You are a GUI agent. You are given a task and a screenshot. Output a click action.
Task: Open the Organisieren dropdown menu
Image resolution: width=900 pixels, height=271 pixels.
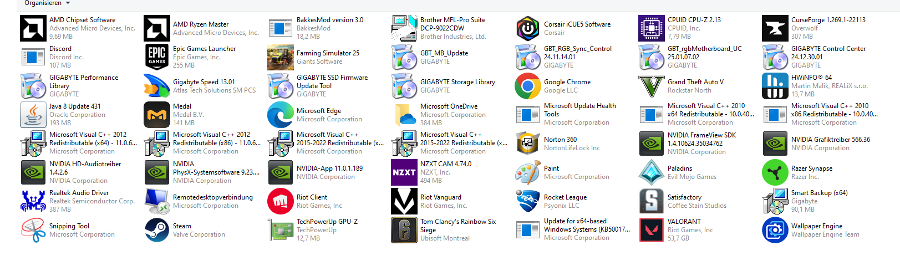pos(47,3)
